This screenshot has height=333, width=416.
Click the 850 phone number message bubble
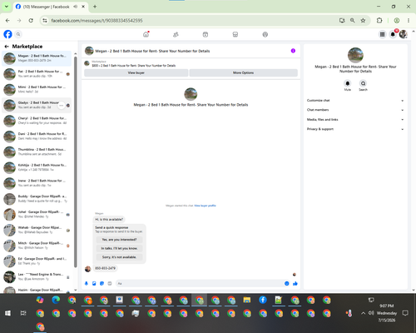pyautogui.click(x=106, y=268)
